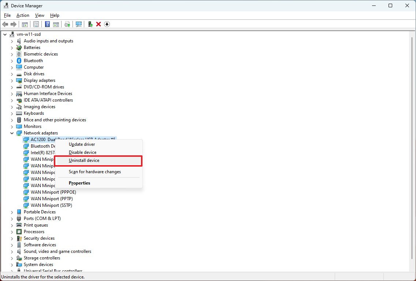Screen dimensions: 416x281
Task: Choose Disable device from the context menu
Action: coord(83,152)
